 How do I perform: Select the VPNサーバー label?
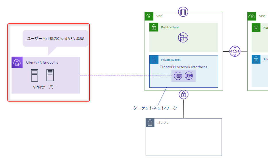pos(45,87)
